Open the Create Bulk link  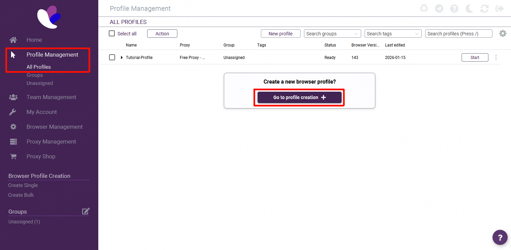click(21, 195)
